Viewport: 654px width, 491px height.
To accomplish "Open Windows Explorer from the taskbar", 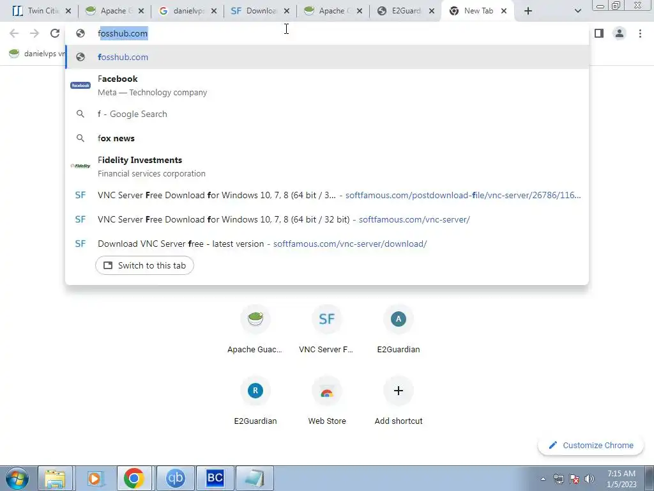I will (56, 478).
